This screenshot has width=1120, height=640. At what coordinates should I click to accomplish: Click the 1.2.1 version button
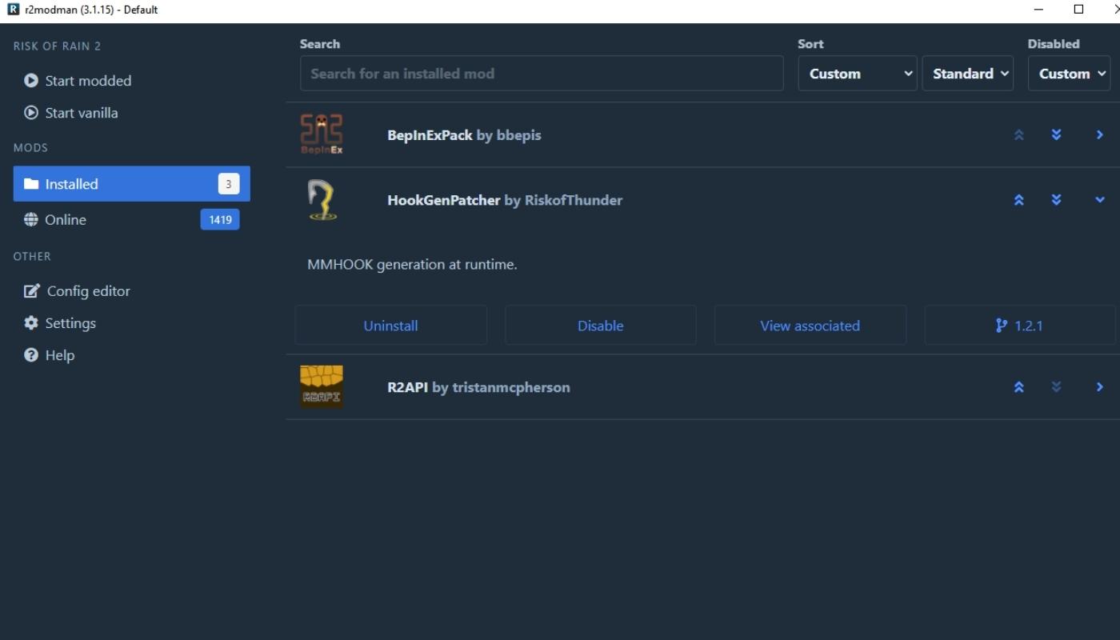pyautogui.click(x=1019, y=326)
